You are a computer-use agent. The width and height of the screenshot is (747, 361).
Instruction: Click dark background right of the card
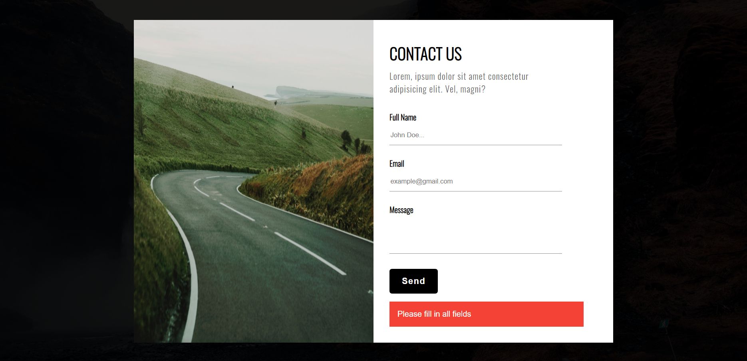(x=680, y=180)
